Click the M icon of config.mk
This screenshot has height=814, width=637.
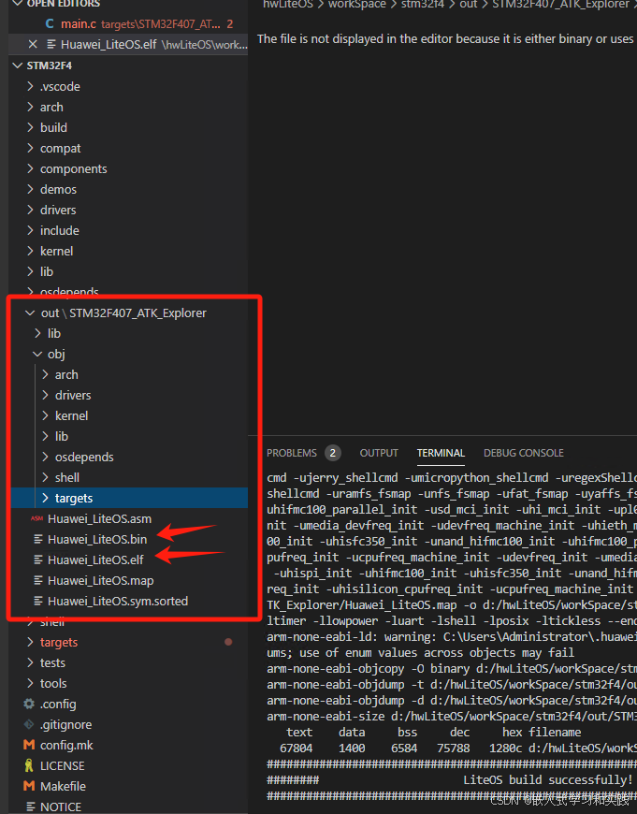(29, 746)
